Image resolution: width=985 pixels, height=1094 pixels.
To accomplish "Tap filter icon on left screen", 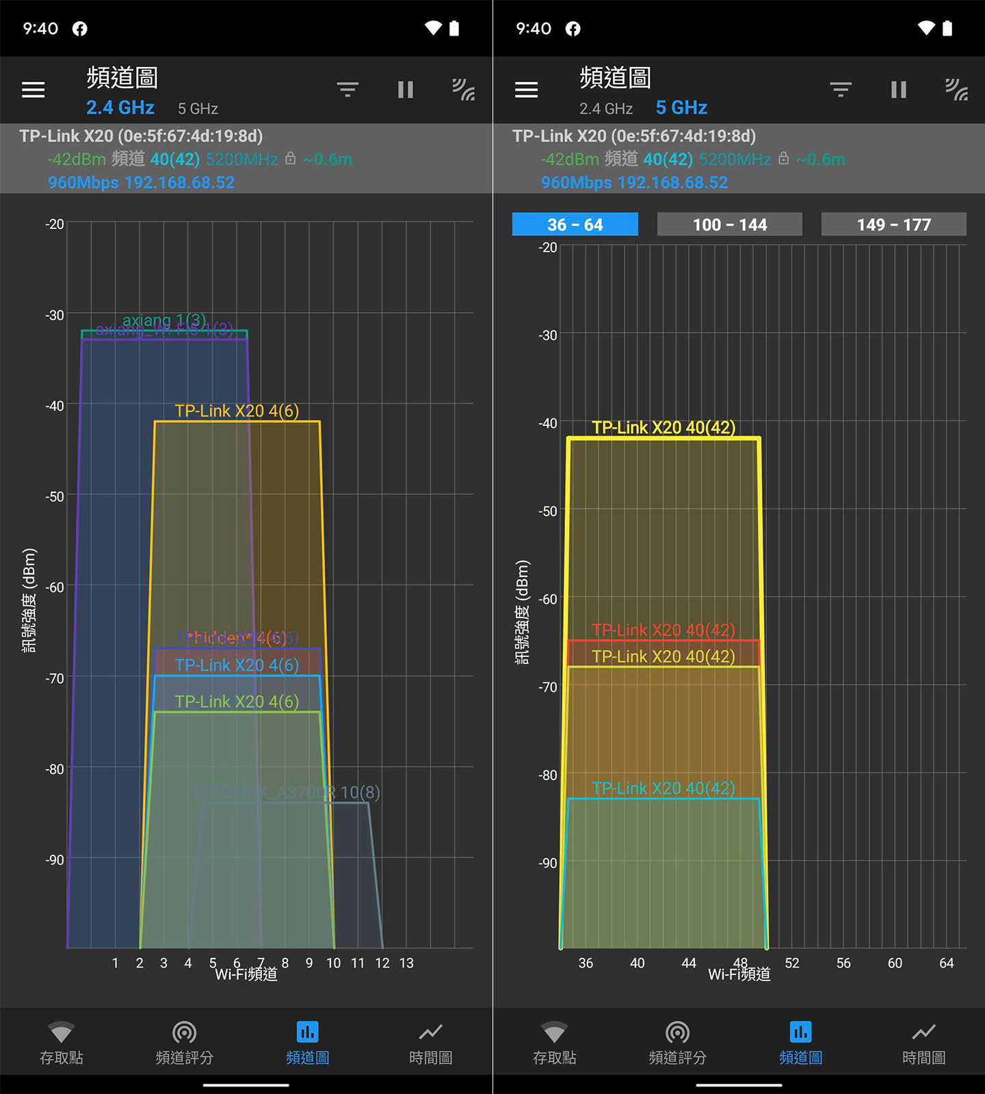I will click(347, 90).
